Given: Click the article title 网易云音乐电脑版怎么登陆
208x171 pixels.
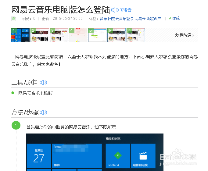Looking at the screenshot, I should tap(61, 10).
